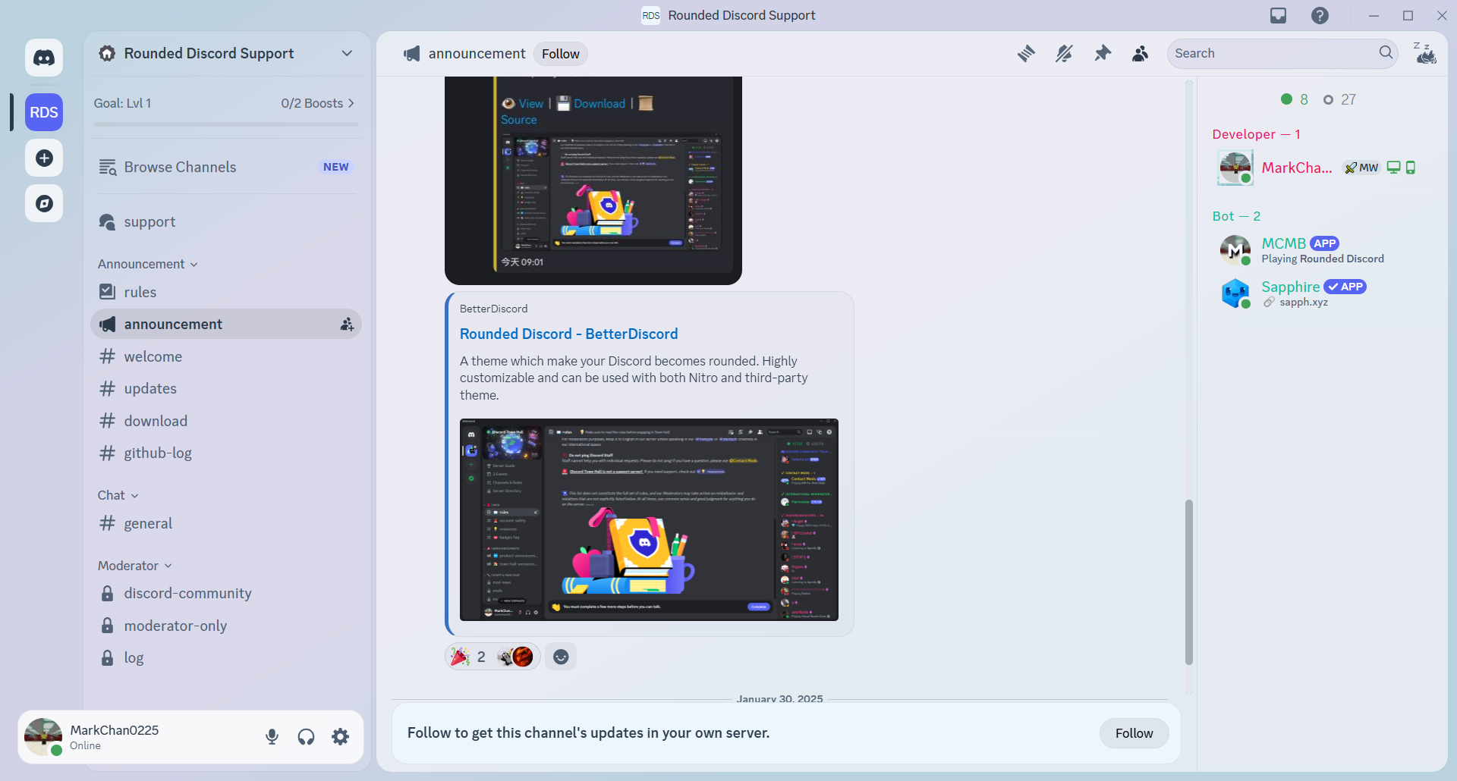Click MCMB bot avatar
1457x781 pixels.
point(1235,250)
